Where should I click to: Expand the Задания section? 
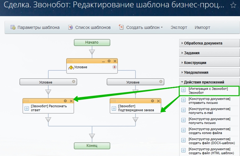pyautogui.click(x=192, y=53)
